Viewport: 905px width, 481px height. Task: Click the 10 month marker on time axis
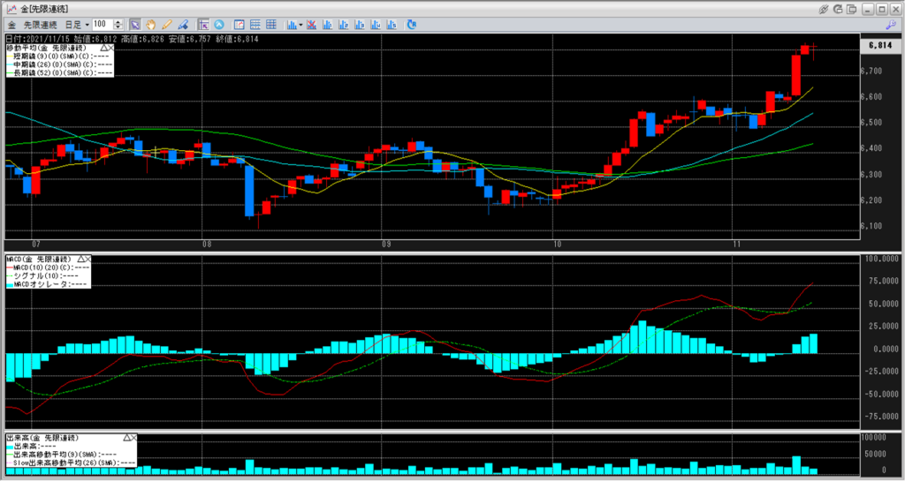coord(557,244)
